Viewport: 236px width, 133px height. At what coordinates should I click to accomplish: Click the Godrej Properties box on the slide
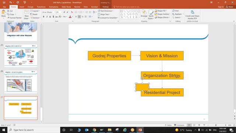(110, 56)
